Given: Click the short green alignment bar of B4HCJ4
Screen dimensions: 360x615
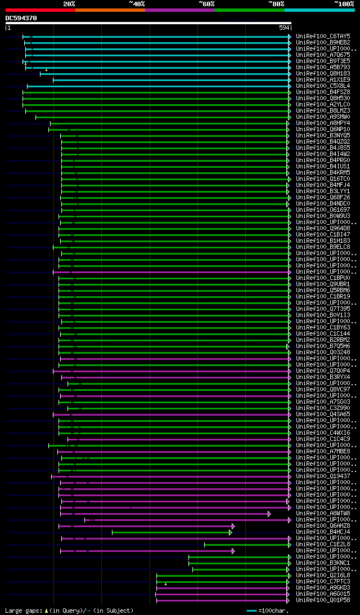Looking at the screenshot, I should tap(172, 532).
